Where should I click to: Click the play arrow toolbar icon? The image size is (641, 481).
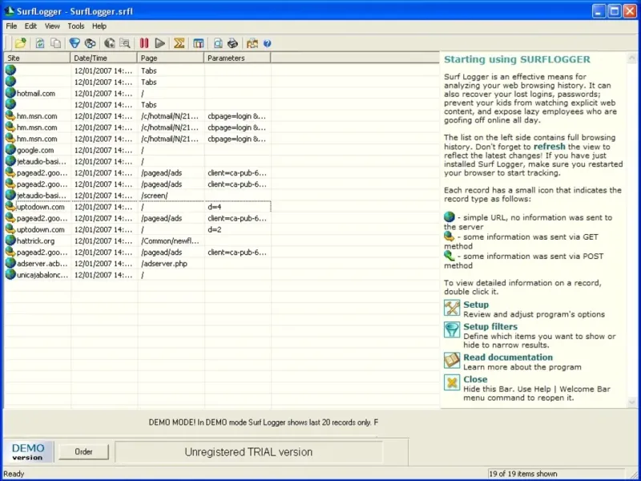click(x=160, y=43)
